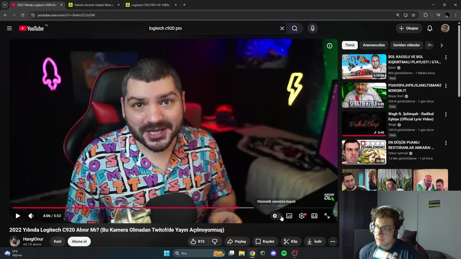Click the taskbar Ara search box
This screenshot has height=259, width=461.
[x=199, y=253]
